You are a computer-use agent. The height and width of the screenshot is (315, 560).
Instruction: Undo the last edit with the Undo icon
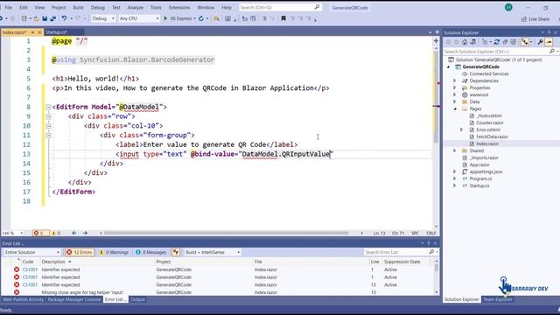tap(64, 18)
